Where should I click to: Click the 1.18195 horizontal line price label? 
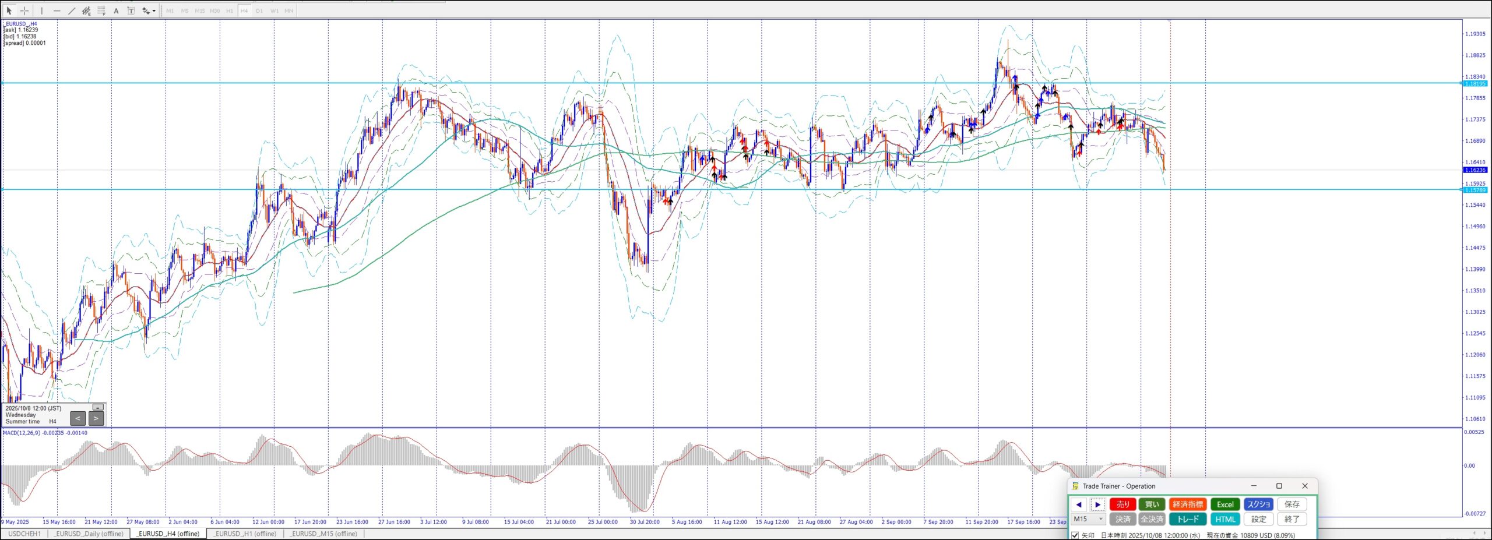coord(1475,84)
